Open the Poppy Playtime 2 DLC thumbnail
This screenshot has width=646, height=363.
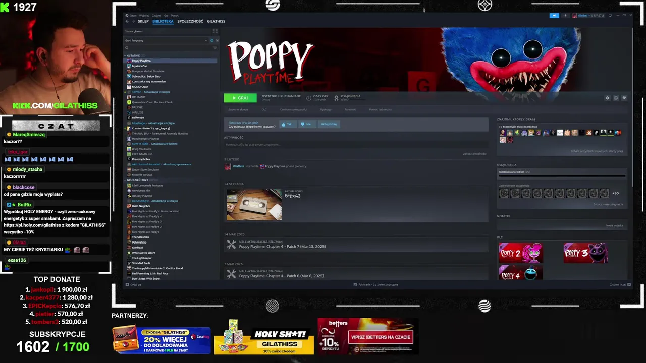click(x=521, y=253)
